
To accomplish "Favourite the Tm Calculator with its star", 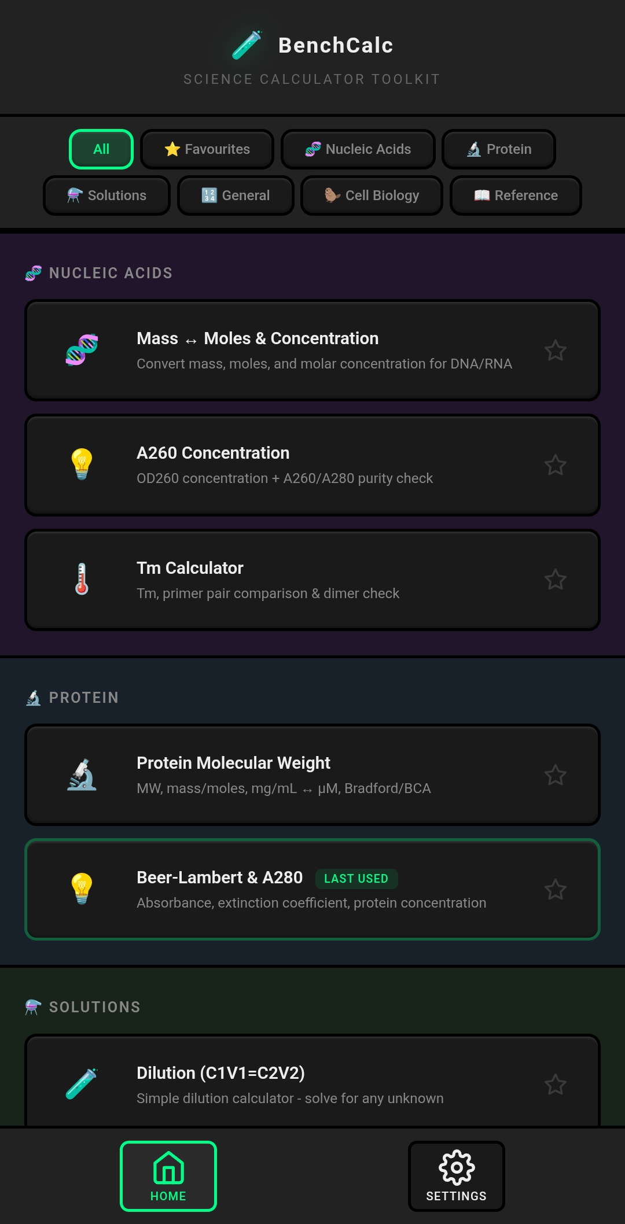I will (556, 578).
